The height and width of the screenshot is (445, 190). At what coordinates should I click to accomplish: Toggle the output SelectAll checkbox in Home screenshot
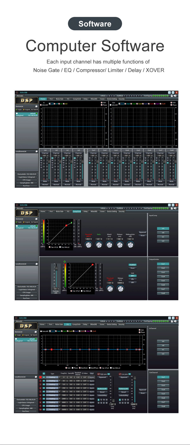click(111, 105)
